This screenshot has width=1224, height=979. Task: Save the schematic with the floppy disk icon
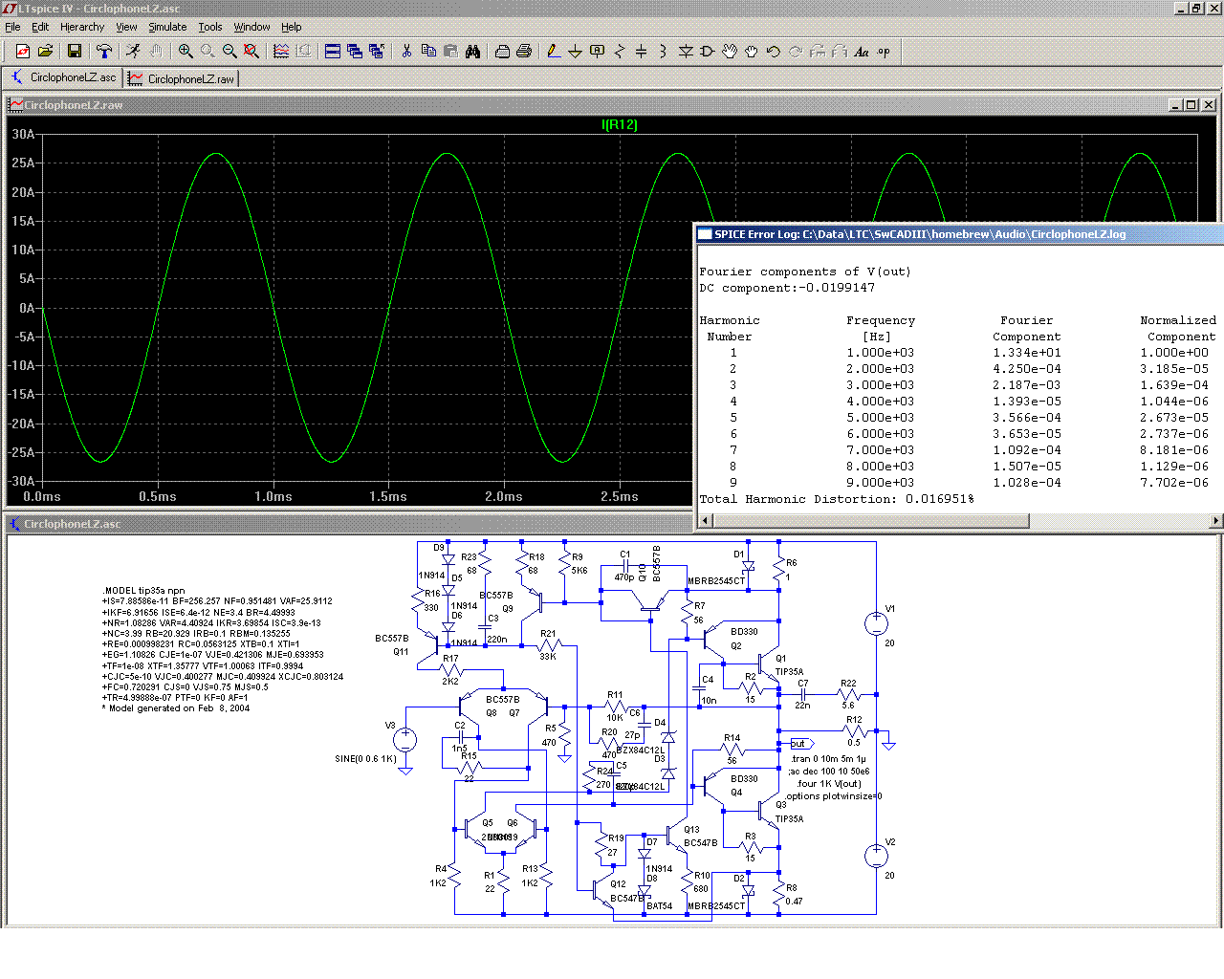[75, 52]
